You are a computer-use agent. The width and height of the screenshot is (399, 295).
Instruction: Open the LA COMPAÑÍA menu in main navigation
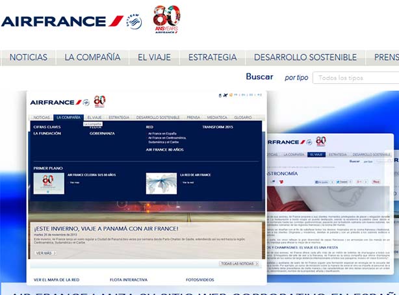pos(92,57)
